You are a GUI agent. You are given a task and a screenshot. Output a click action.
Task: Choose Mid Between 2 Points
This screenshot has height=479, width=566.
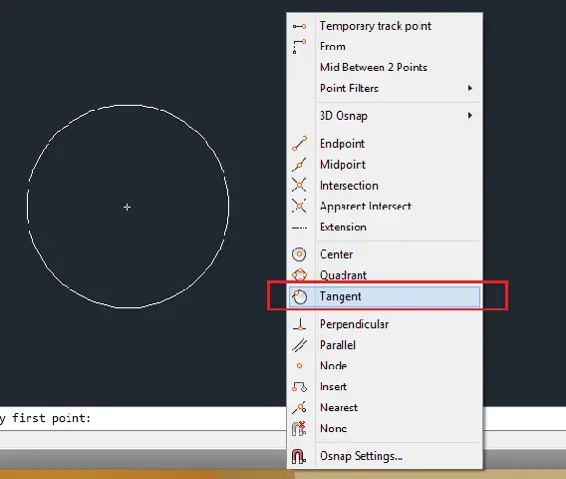[385, 67]
